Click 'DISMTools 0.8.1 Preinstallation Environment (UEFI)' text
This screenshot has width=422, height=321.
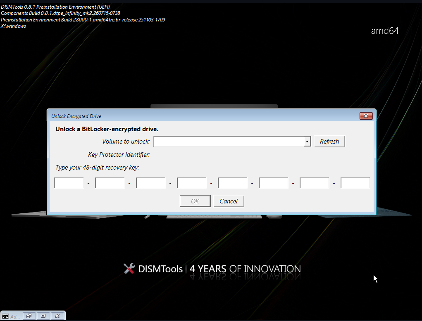point(55,7)
